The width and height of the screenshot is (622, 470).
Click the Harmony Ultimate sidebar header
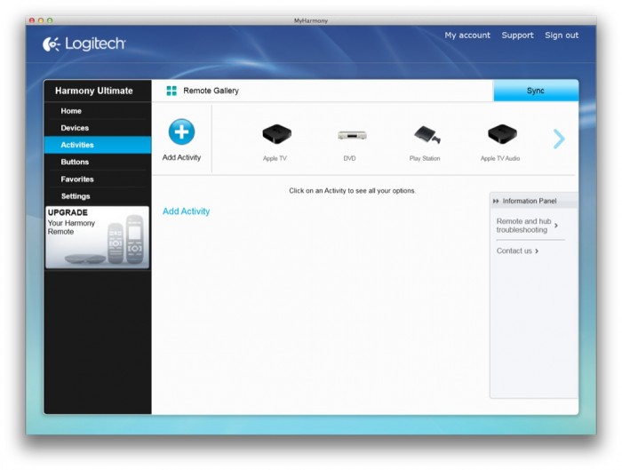tap(94, 91)
